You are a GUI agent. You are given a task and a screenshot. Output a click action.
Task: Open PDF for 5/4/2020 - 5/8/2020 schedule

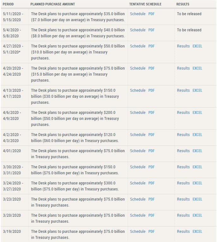pos(151,30)
